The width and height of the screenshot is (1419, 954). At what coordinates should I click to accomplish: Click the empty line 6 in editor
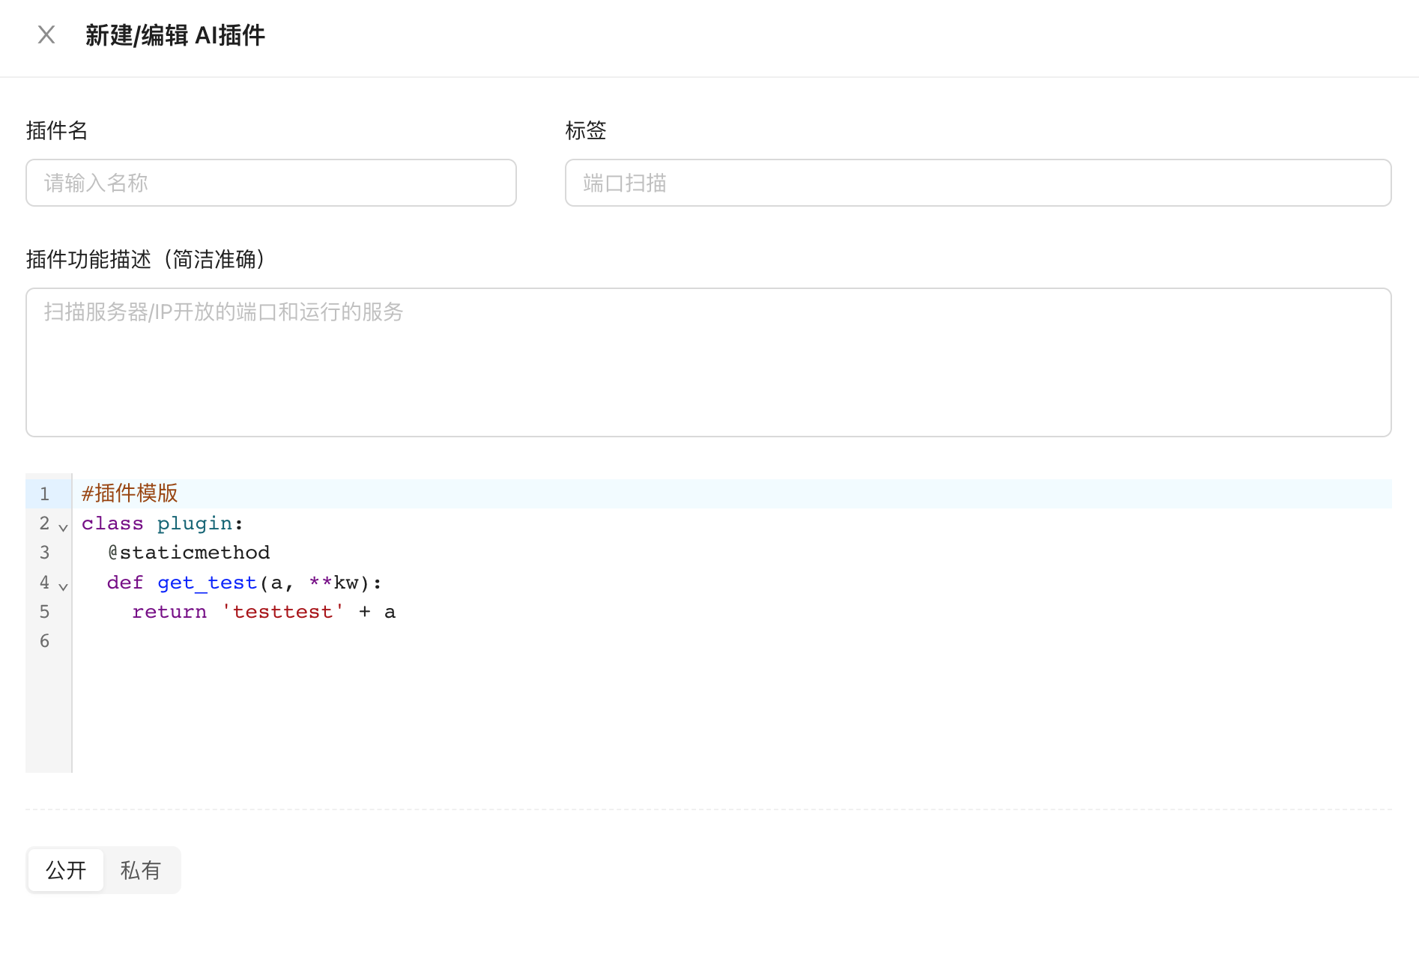tap(225, 641)
